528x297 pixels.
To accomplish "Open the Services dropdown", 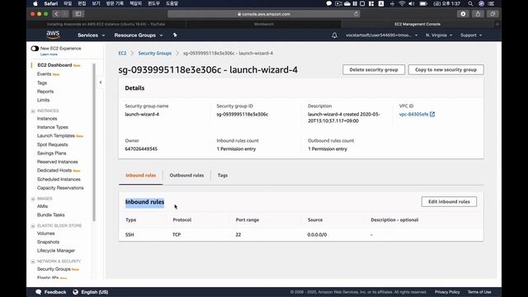I will tap(92, 35).
